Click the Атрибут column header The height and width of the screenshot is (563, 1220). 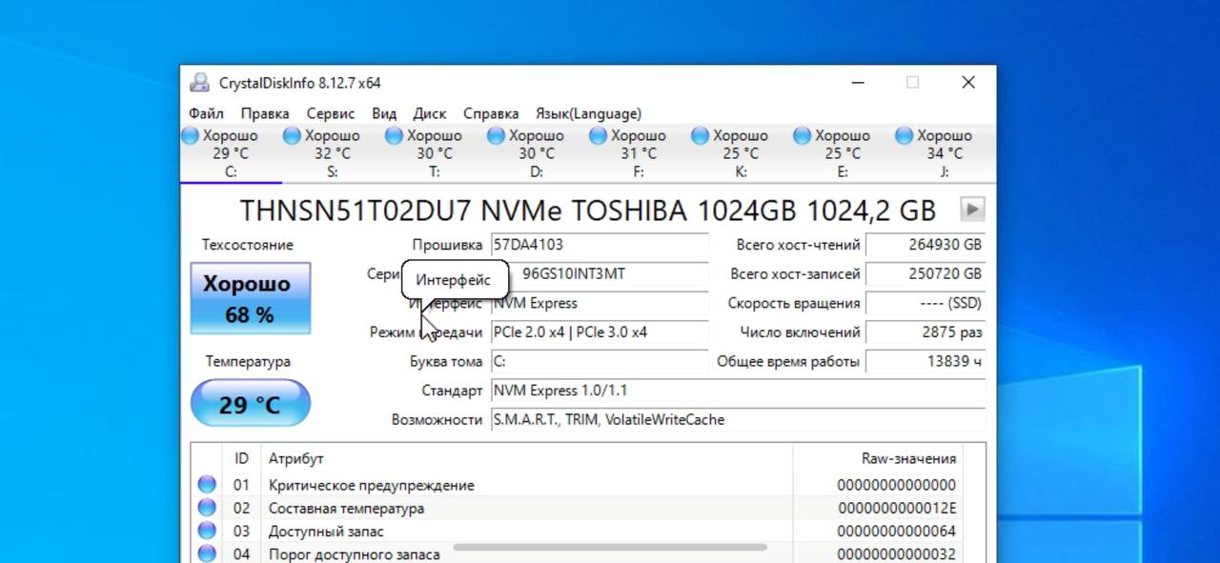[x=527, y=458]
